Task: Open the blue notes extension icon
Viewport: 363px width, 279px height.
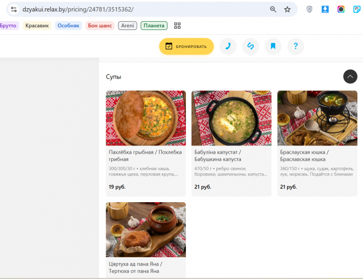Action: pos(357,9)
